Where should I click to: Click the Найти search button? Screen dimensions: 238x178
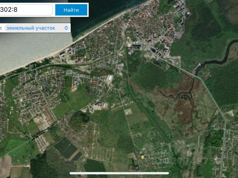(x=71, y=10)
